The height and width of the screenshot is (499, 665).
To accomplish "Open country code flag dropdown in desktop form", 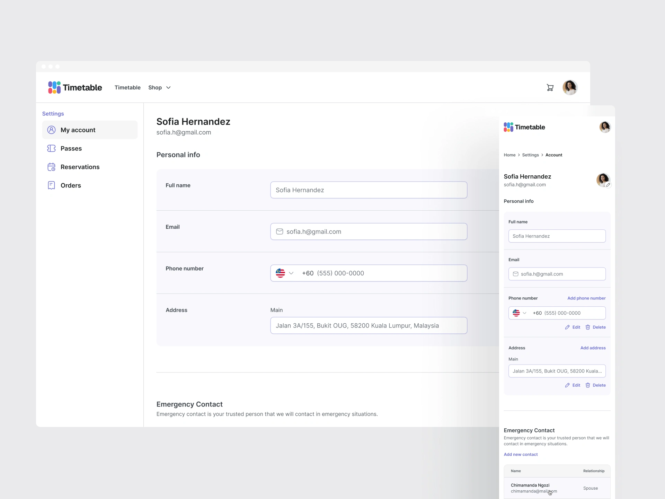I will [285, 273].
